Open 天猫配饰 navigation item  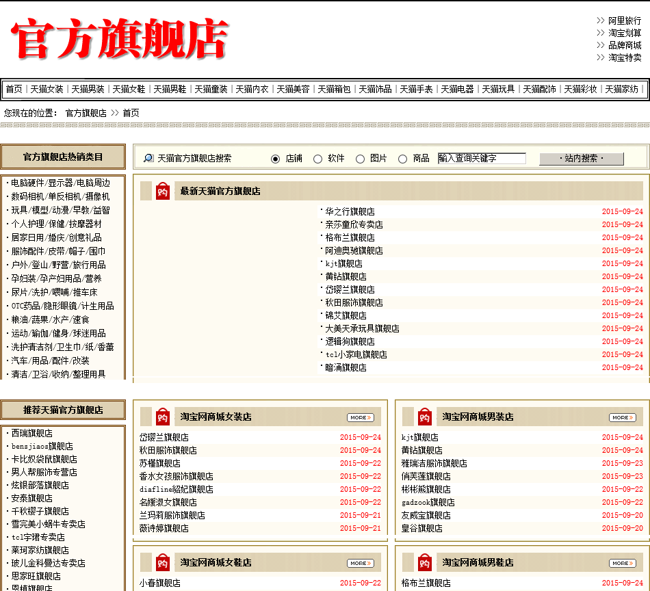point(539,89)
